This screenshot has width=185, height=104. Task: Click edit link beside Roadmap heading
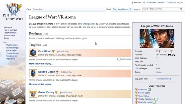[46, 34]
